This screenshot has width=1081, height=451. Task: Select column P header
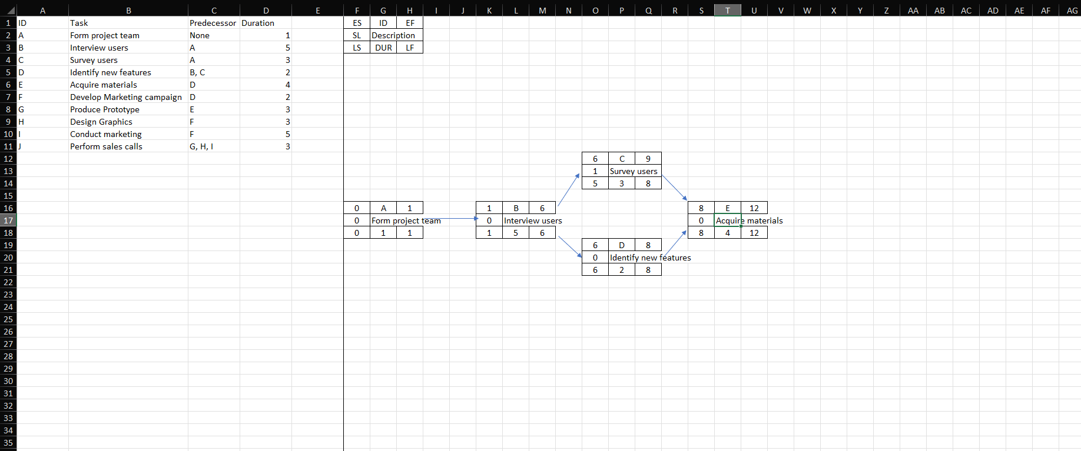[x=622, y=10]
